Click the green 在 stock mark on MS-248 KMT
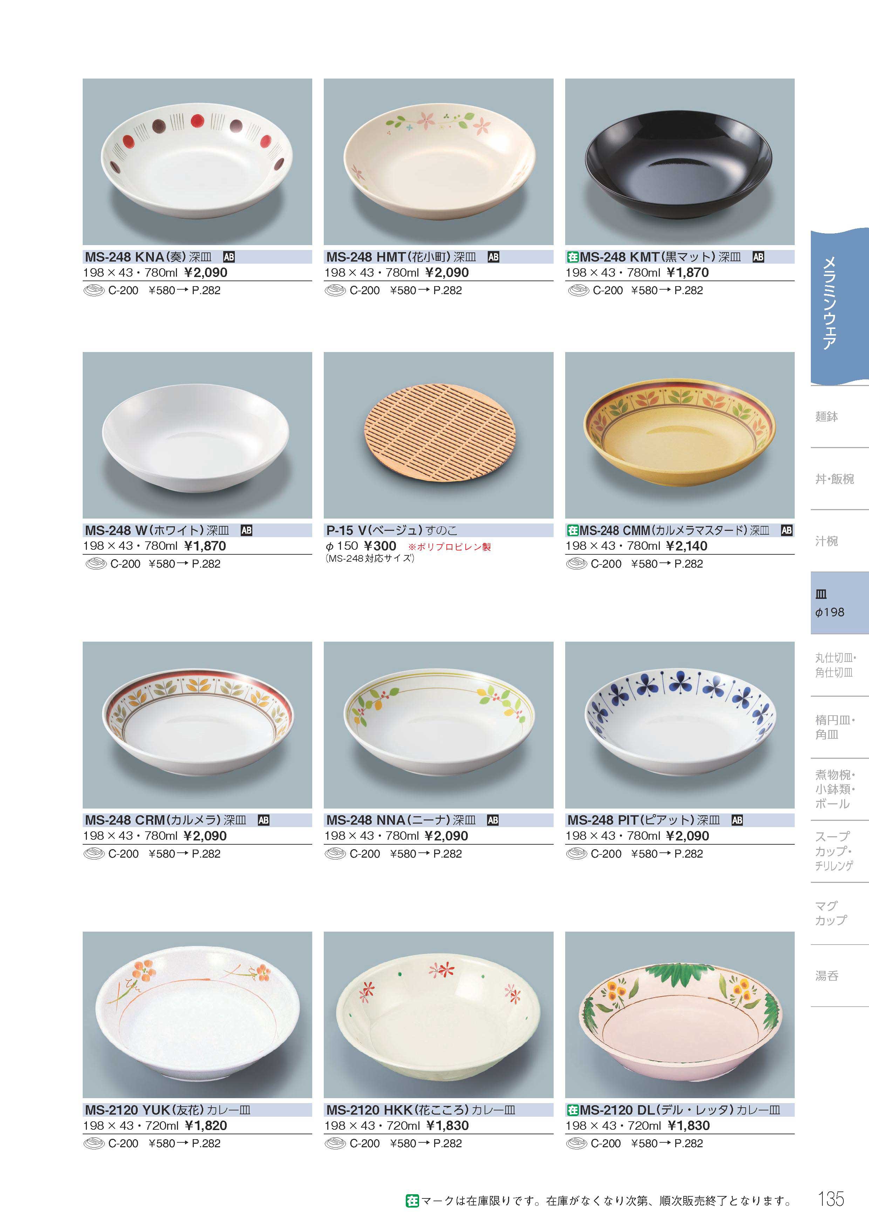 click(x=572, y=257)
